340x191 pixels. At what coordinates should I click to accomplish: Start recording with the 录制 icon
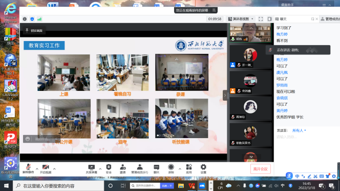click(171, 169)
